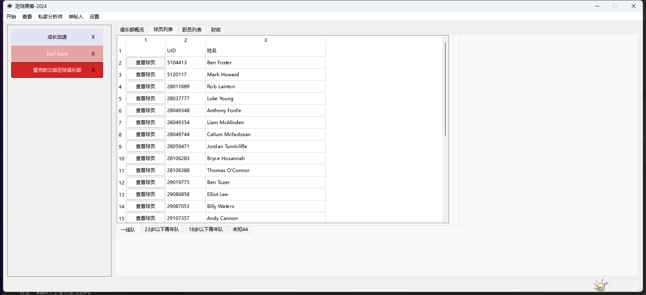The height and width of the screenshot is (295, 646).
Task: Open the 设置 menu
Action: 94,17
